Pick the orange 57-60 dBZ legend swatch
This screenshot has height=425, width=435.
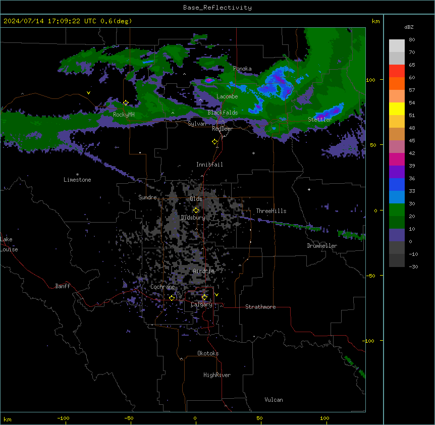(397, 83)
